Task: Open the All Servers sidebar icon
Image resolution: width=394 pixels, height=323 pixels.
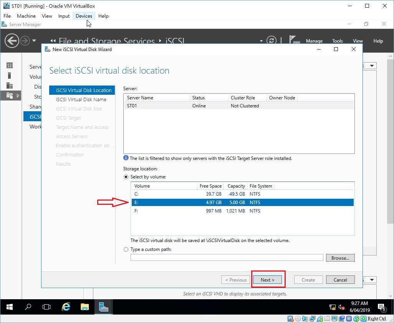Action: pyautogui.click(x=9, y=86)
